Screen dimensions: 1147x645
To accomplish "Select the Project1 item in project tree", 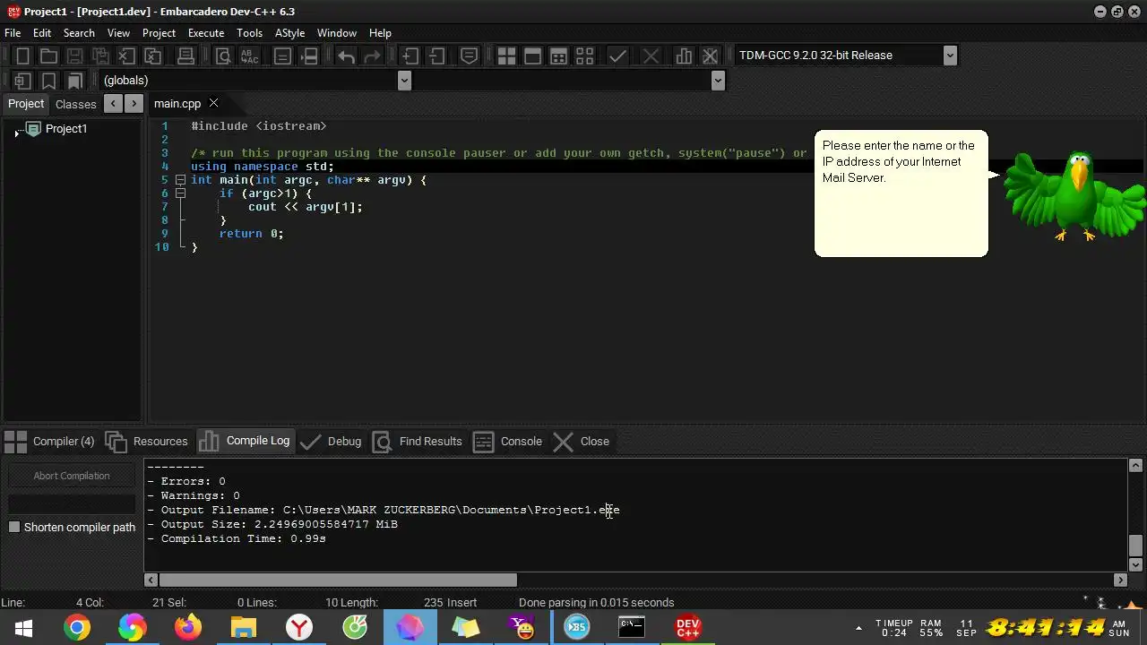I will [x=66, y=129].
